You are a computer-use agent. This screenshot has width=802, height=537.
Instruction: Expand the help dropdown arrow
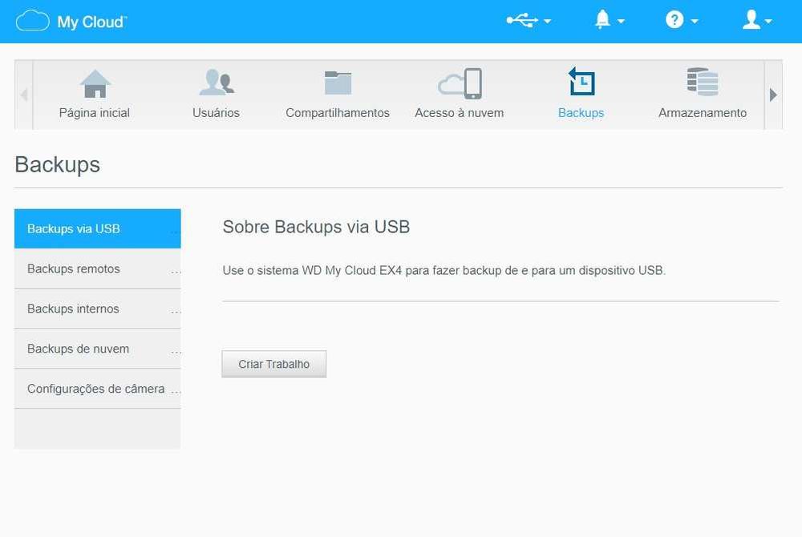[x=694, y=22]
